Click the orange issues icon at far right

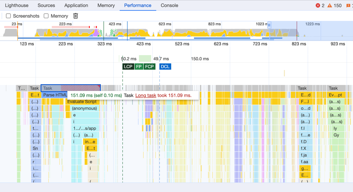[x=348, y=6]
